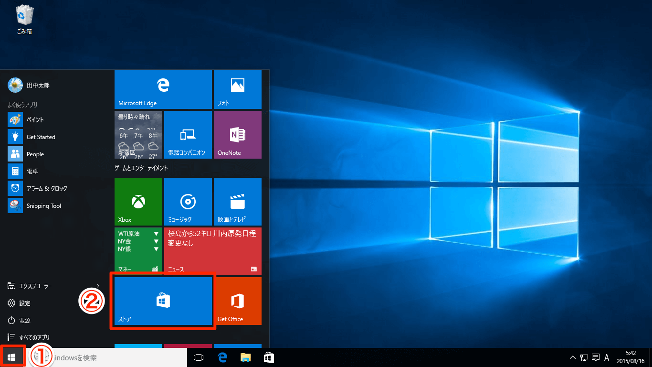Viewport: 652px width, 367px height.
Task: Open the Action Center notifications icon
Action: coord(595,357)
